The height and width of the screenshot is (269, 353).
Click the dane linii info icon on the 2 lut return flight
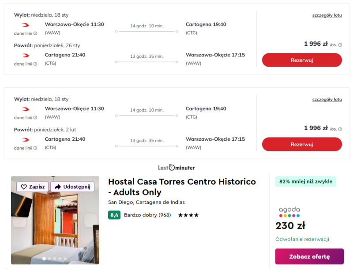(35, 148)
